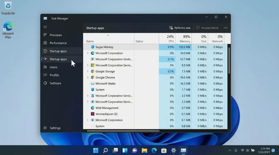Toggle sort arrow above Name column
279x155 pixels.
pyautogui.click(x=108, y=35)
